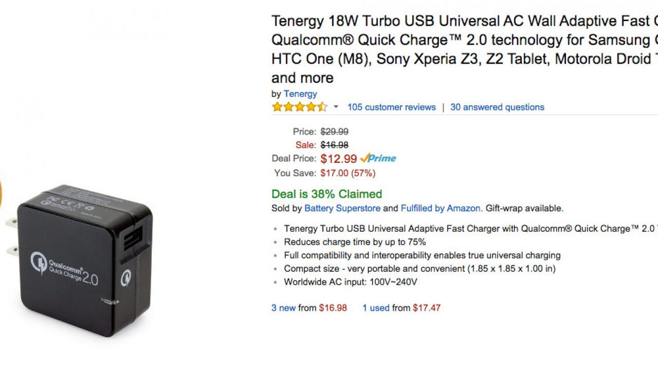Click the black charger product image

[82, 262]
